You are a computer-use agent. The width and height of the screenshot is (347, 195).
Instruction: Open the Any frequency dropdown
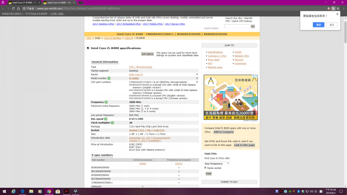pos(217,164)
